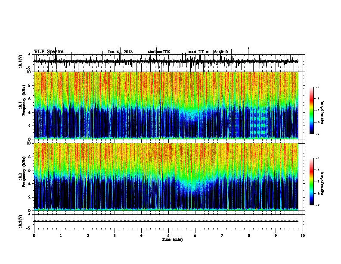This screenshot has width=341, height=264.
Task: Click the "3" tick on Time axis
Action: pos(115,236)
